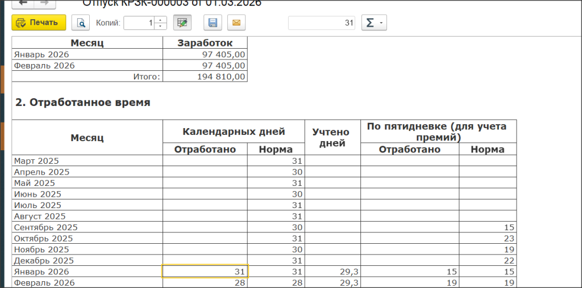
Task: Go forward with right arrow button
Action: 45,3
